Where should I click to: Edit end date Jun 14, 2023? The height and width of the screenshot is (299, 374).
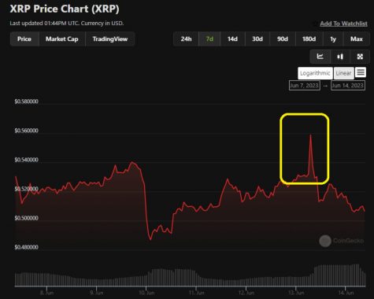348,86
